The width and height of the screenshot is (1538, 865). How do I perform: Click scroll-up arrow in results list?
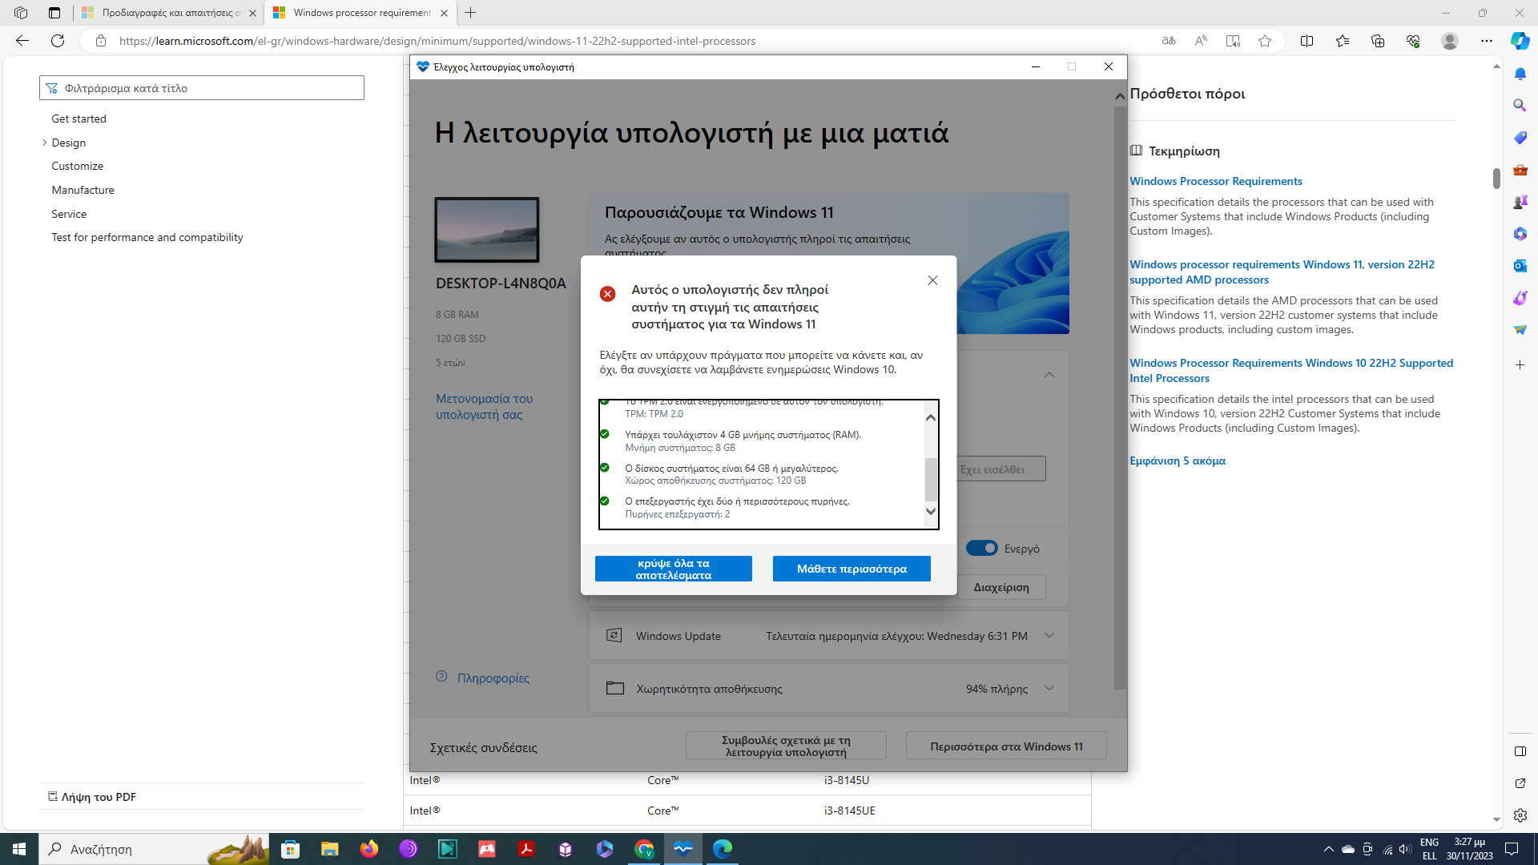[x=931, y=417]
